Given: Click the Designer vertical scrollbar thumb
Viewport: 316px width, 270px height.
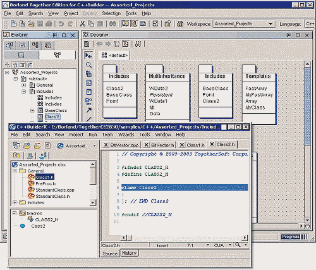Looking at the screenshot, I should [308, 106].
